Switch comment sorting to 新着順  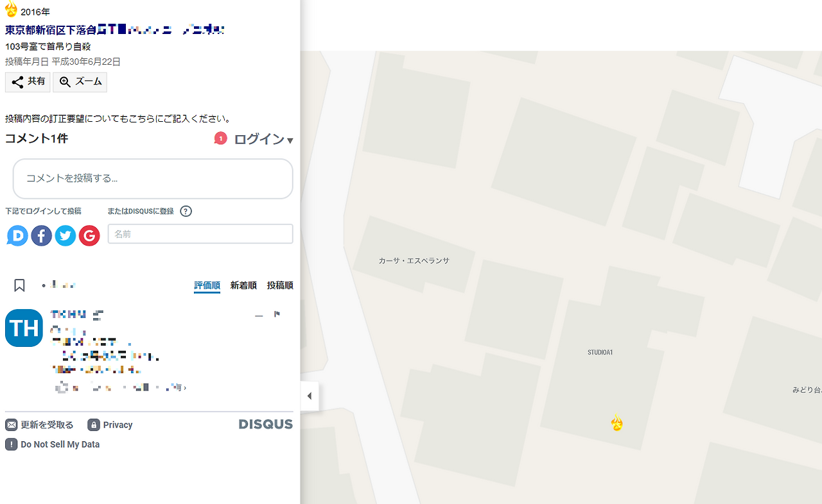[x=243, y=285]
